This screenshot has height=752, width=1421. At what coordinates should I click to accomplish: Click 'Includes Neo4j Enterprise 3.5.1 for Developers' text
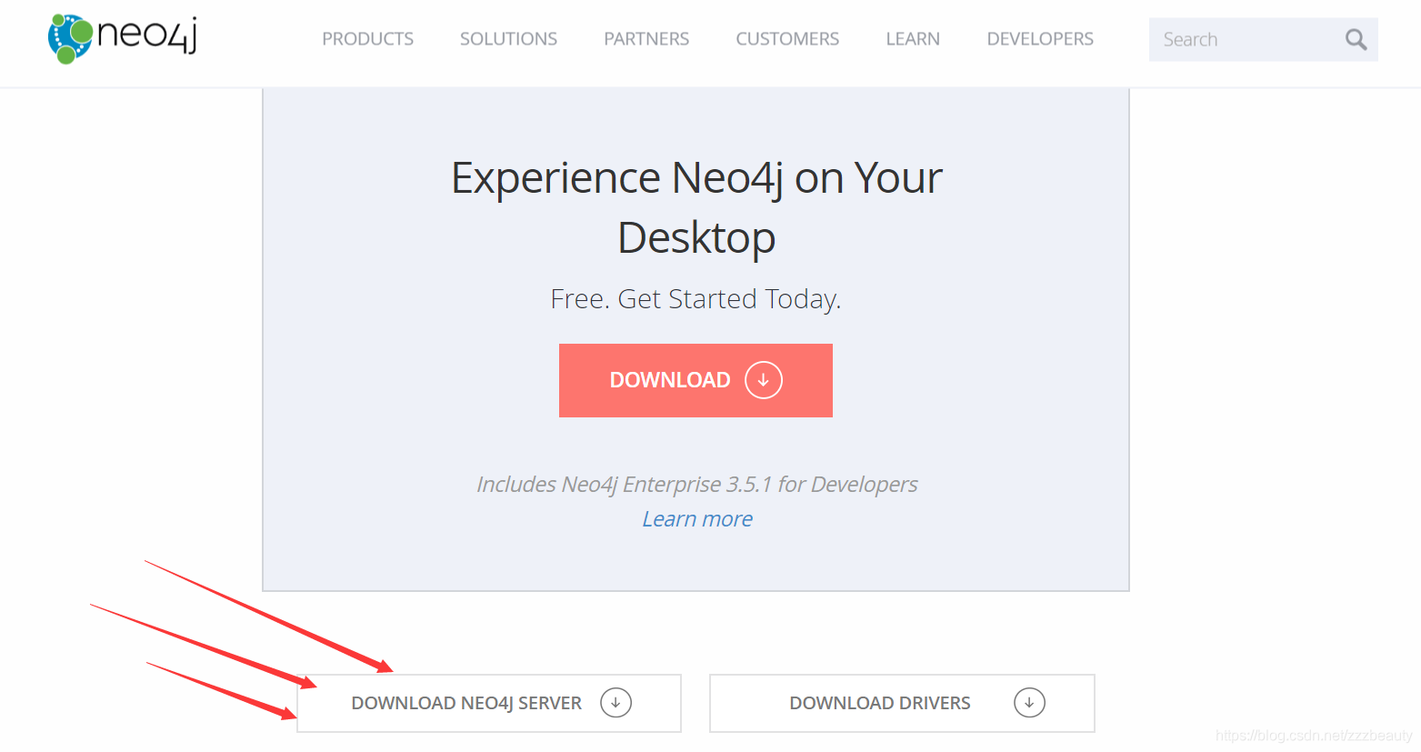(x=697, y=485)
